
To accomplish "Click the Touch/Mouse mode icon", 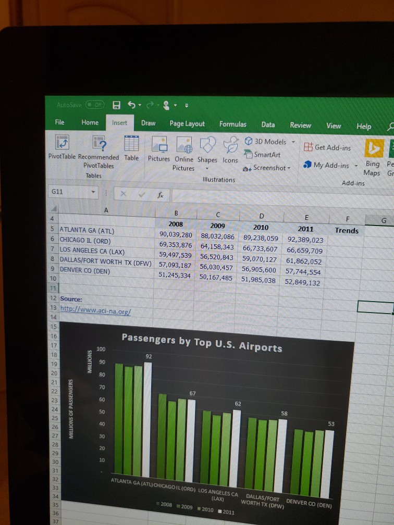I will coord(167,106).
